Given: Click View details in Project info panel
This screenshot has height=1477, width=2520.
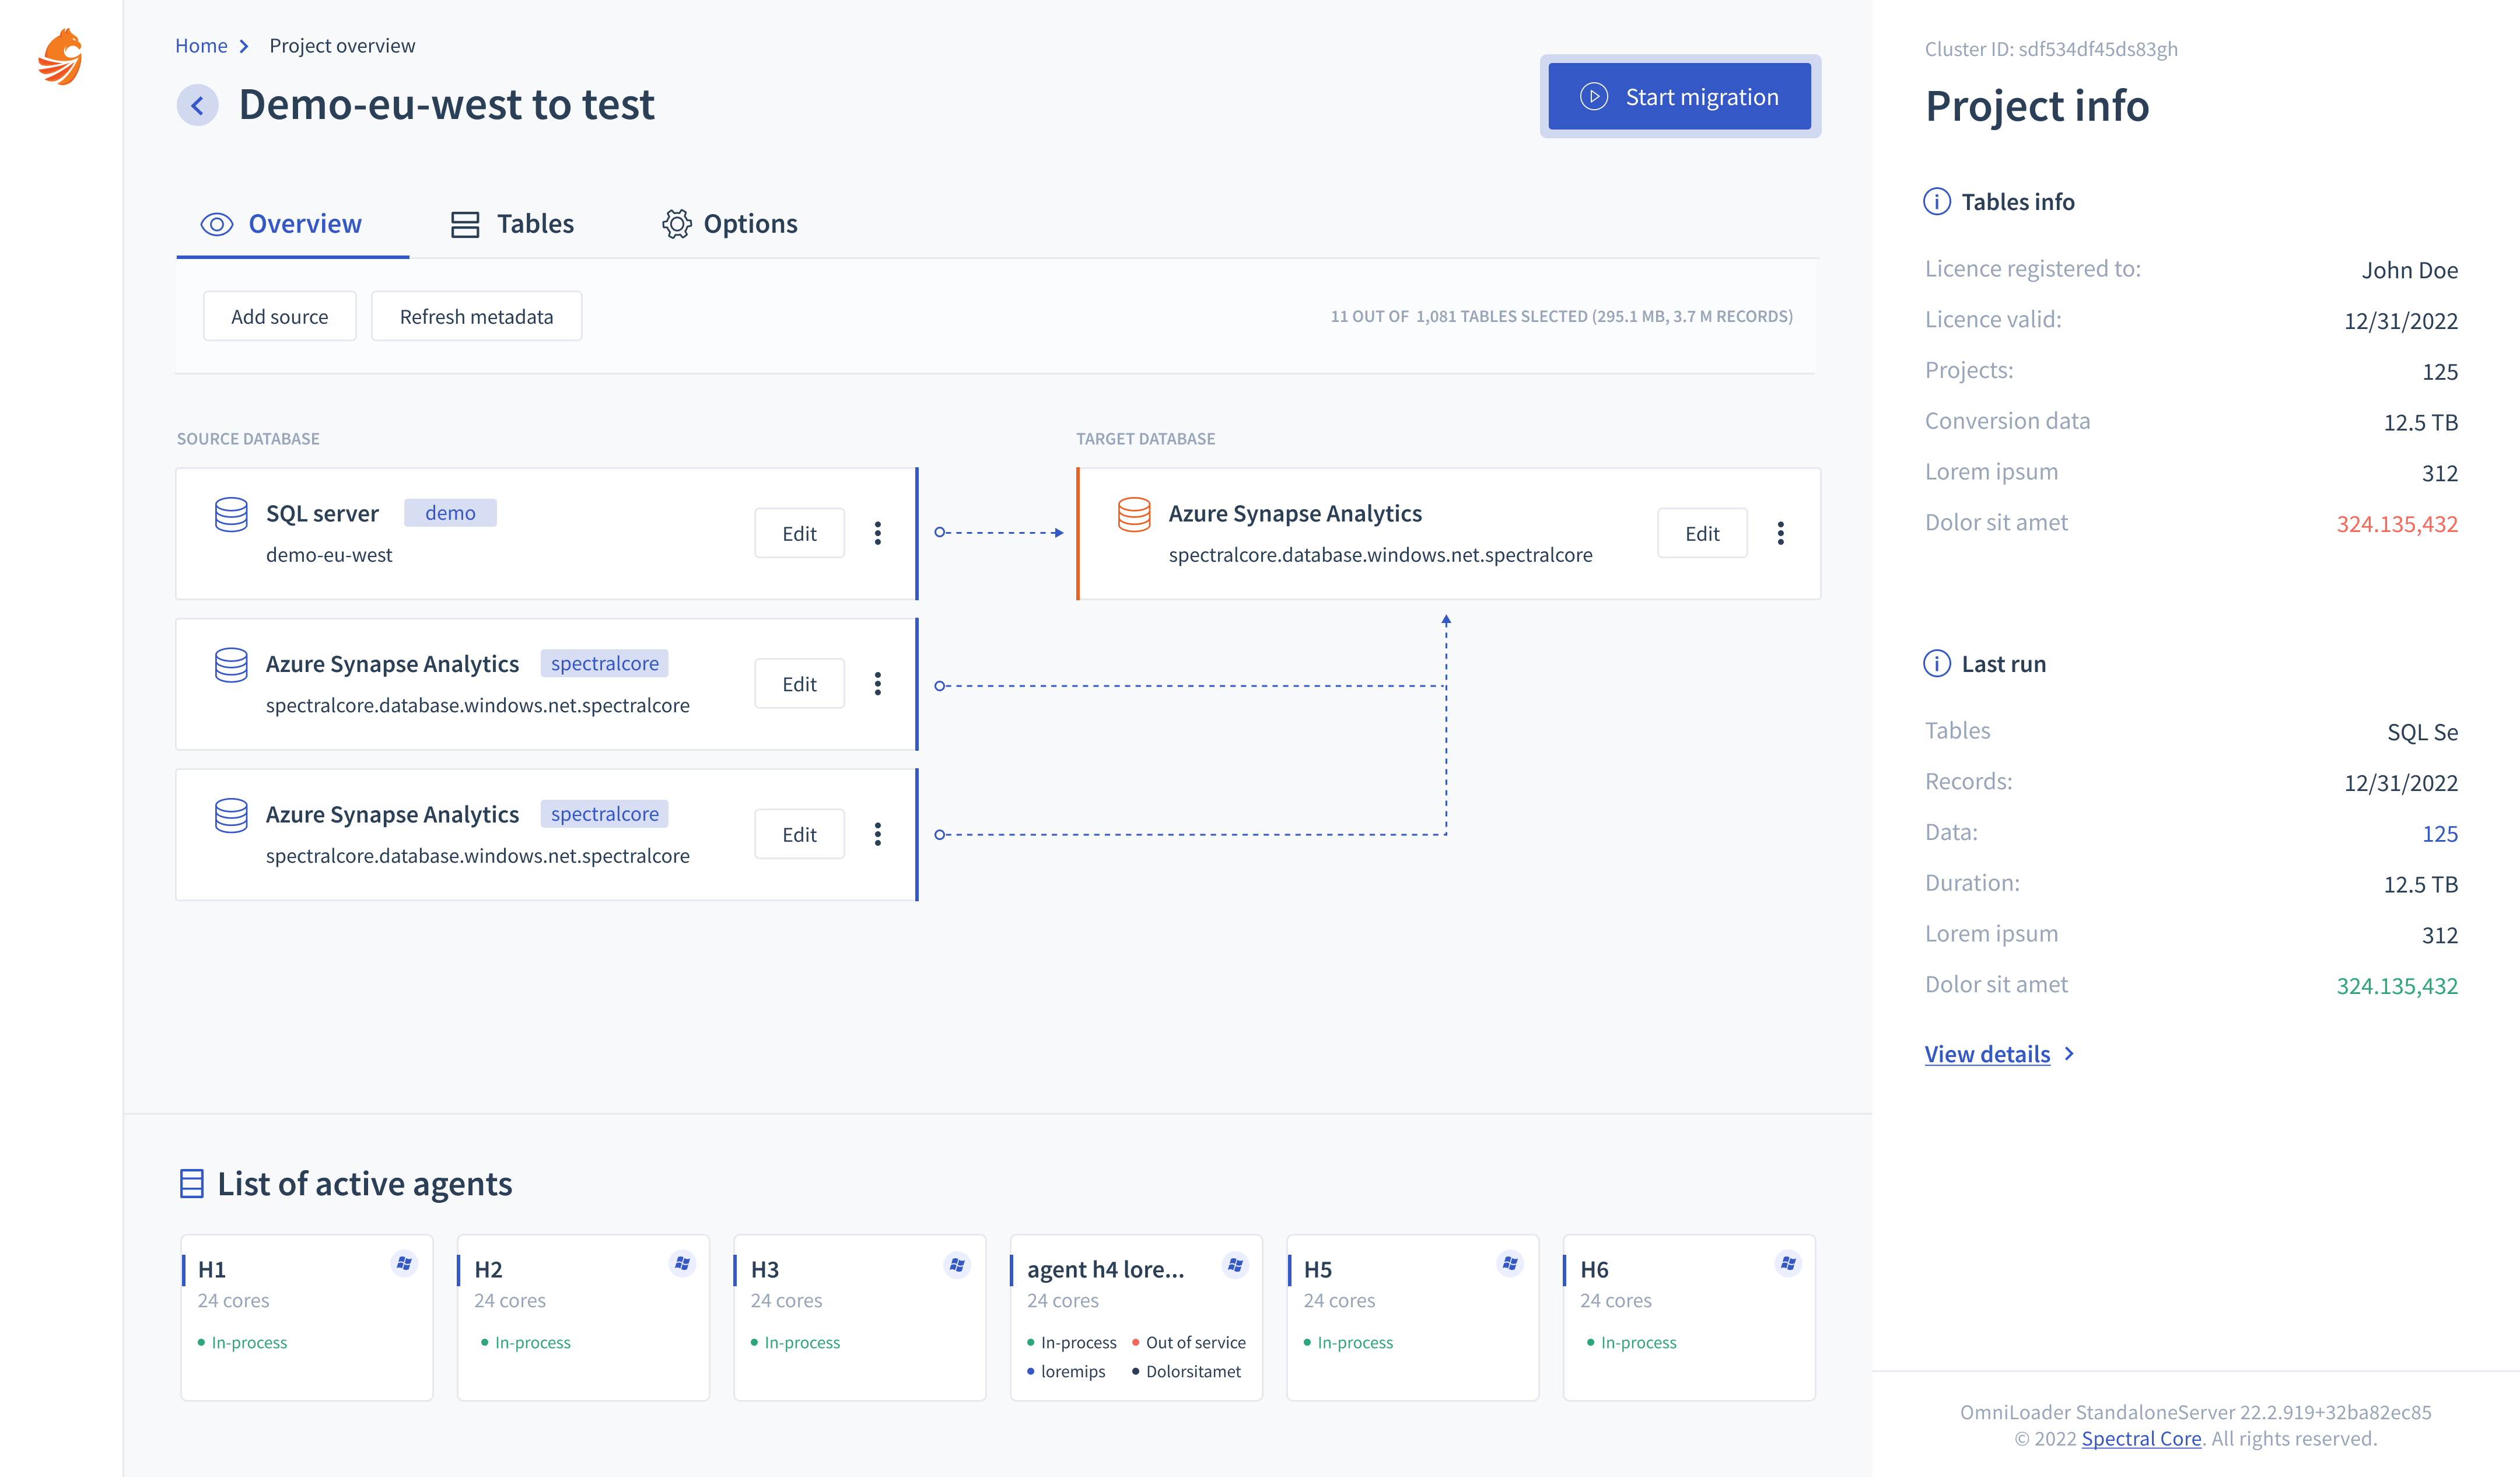Looking at the screenshot, I should tap(1987, 1053).
